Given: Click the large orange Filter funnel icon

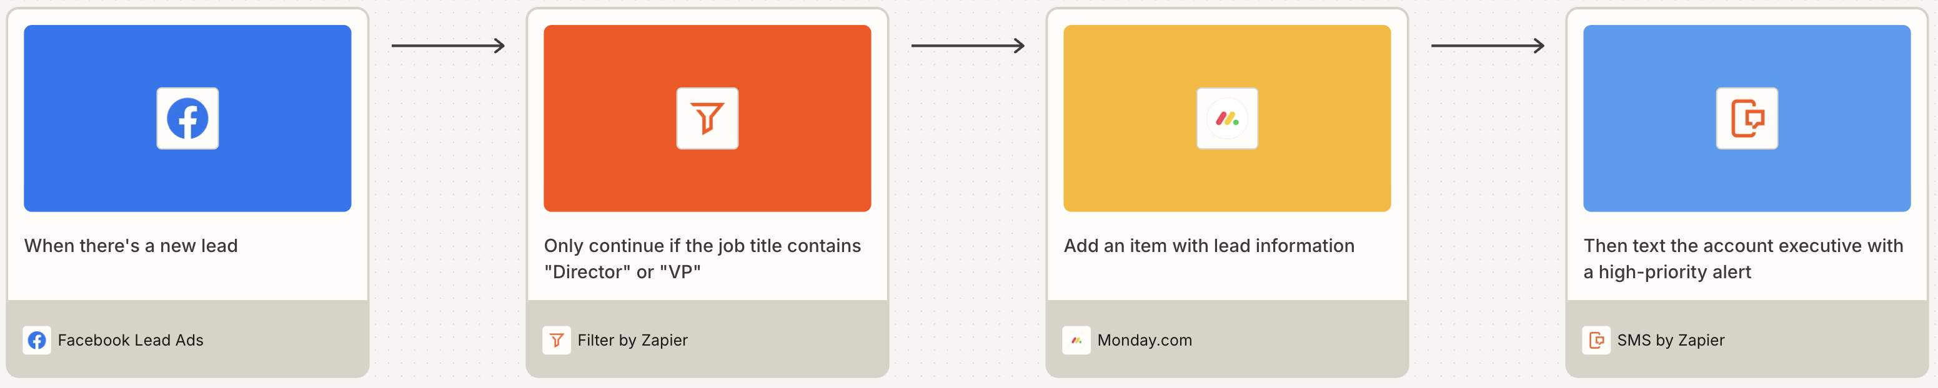Looking at the screenshot, I should coord(707,119).
